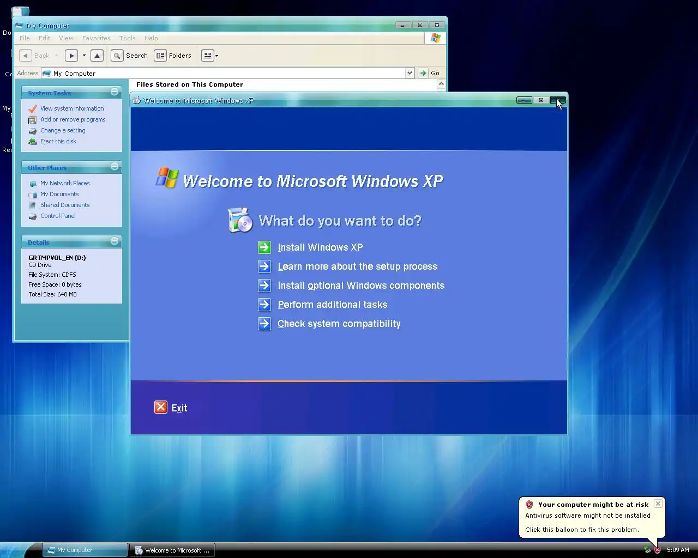Collapse the Details panel
698x558 pixels.
pyautogui.click(x=115, y=241)
